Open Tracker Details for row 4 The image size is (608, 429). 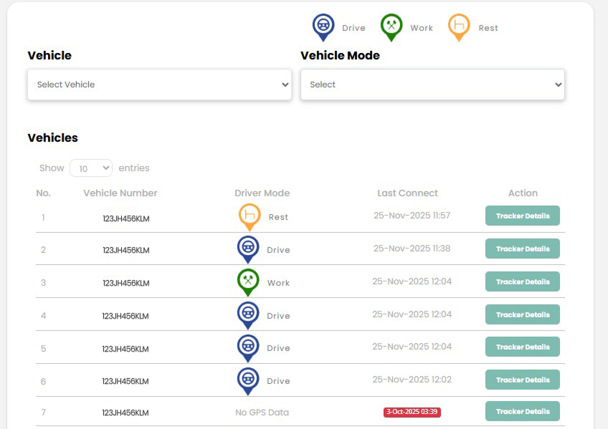(522, 314)
